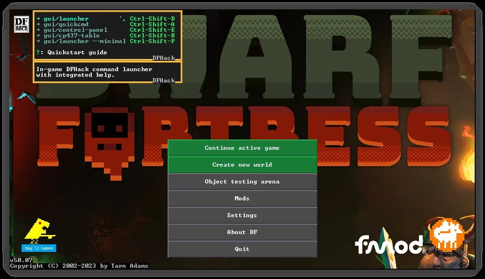Open the Object testing arena
The height and width of the screenshot is (279, 485).
point(242,182)
